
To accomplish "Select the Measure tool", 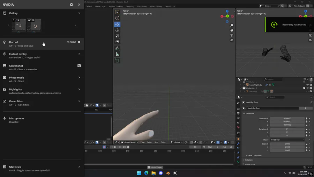I will click(x=117, y=54).
